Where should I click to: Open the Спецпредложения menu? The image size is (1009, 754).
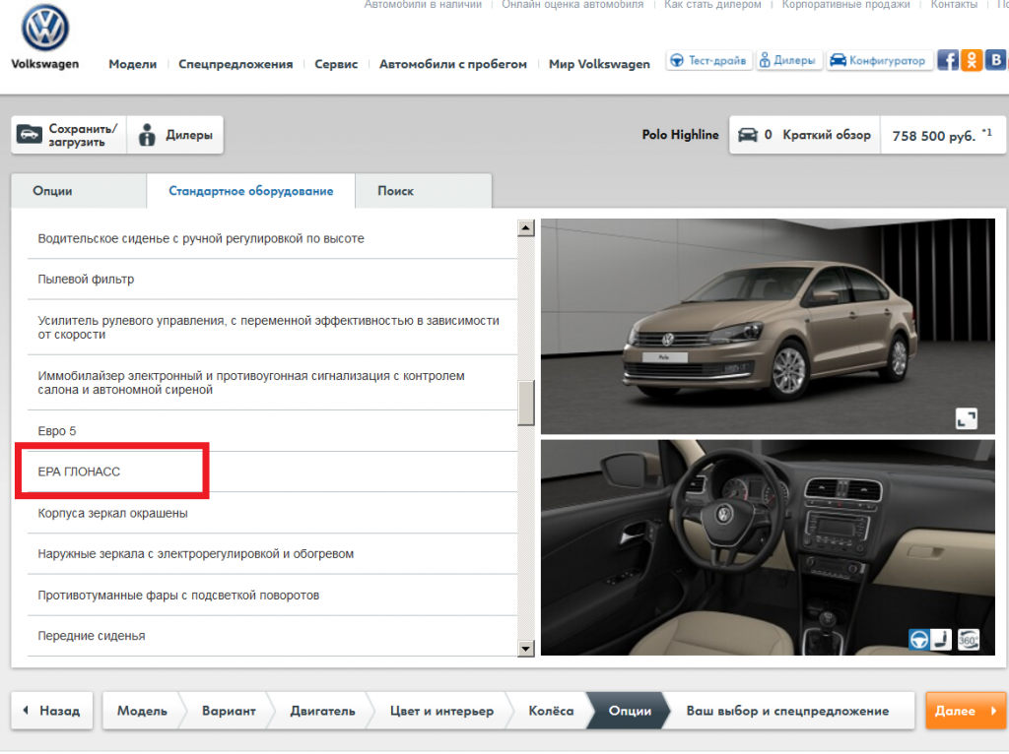point(235,64)
